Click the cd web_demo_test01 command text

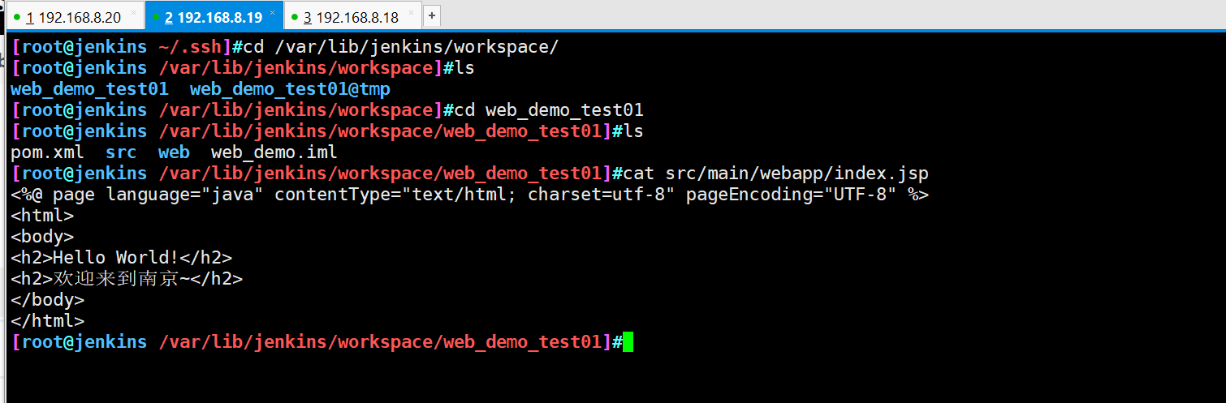(x=548, y=110)
